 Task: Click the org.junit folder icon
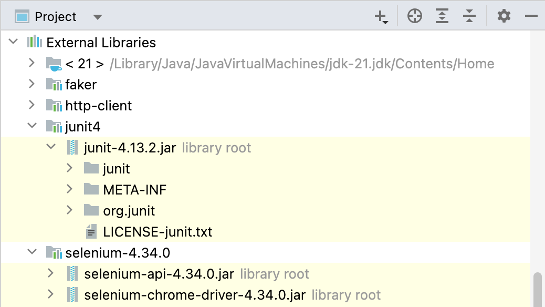91,210
